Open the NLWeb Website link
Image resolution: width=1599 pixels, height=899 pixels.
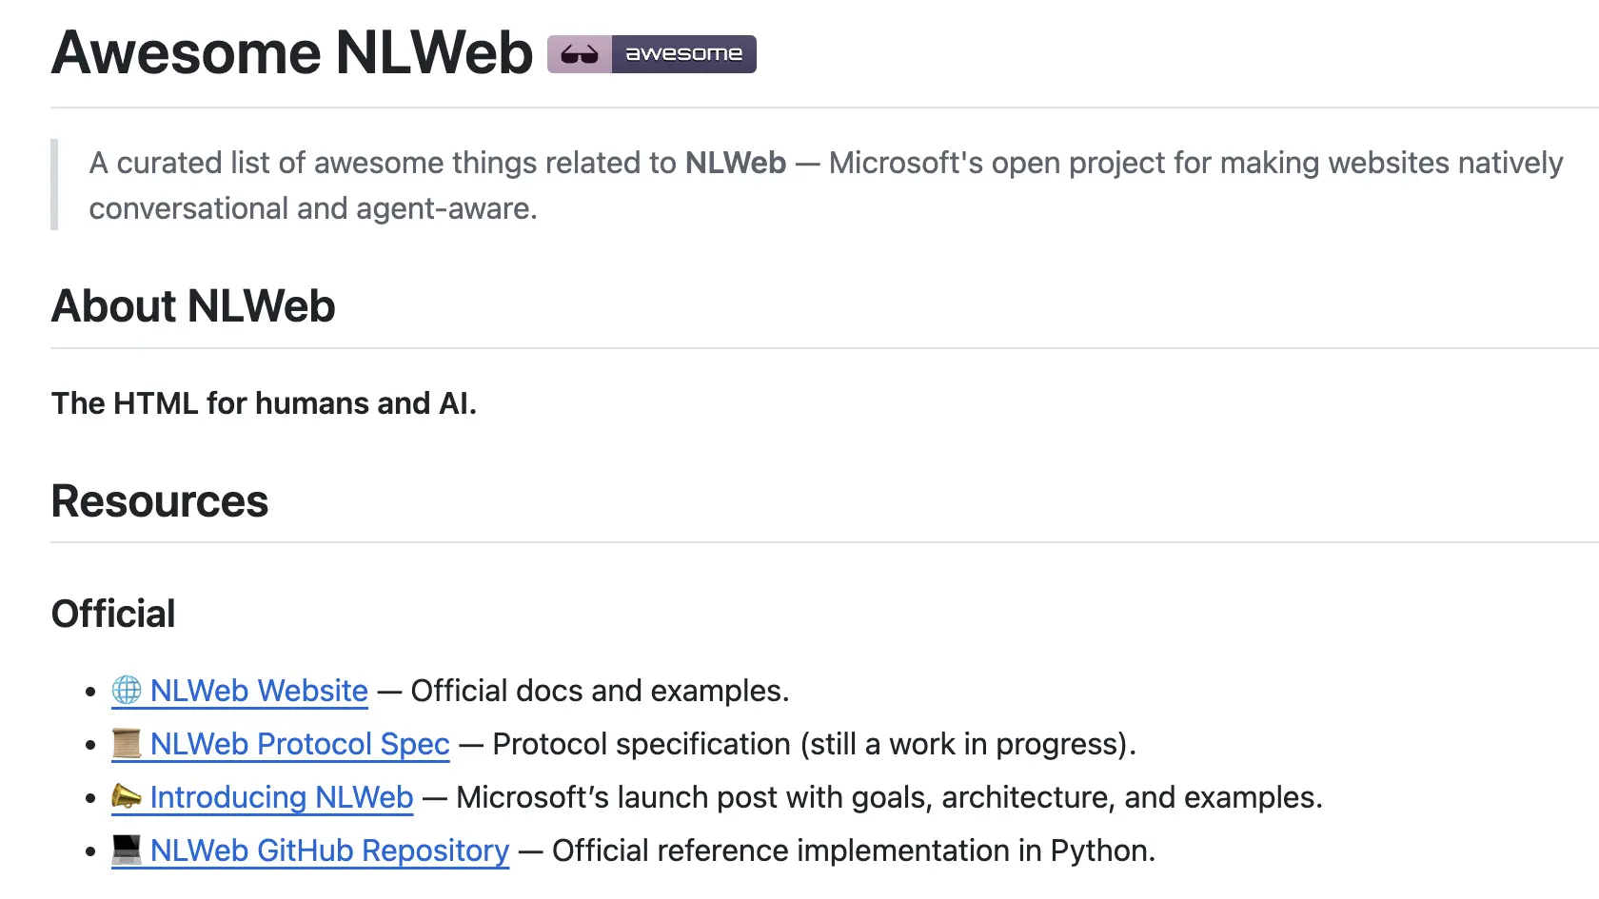pyautogui.click(x=259, y=691)
